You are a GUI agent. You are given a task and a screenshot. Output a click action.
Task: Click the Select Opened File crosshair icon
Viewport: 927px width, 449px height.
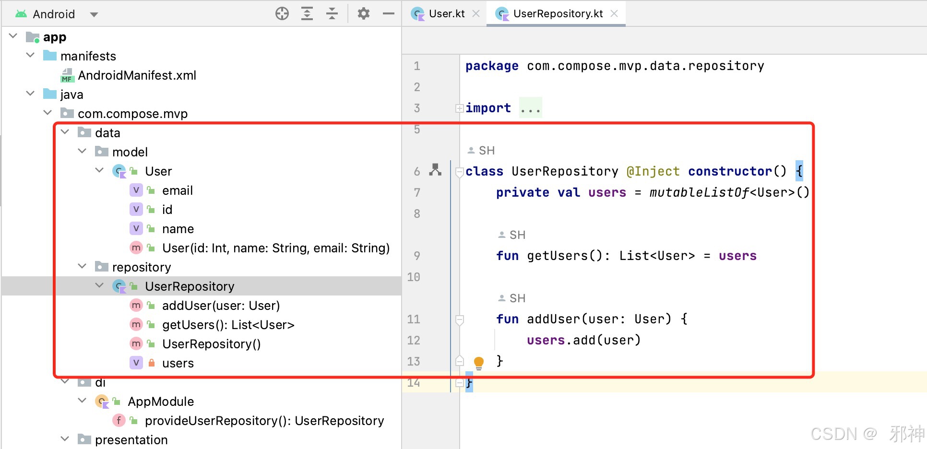[x=282, y=13]
